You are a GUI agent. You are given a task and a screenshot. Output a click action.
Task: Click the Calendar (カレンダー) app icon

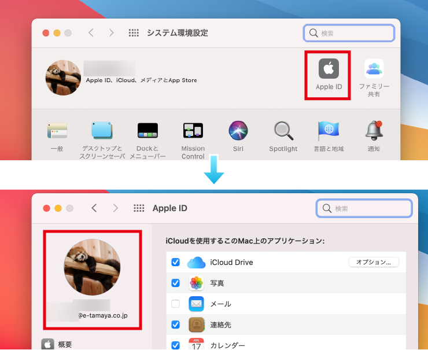(x=196, y=344)
